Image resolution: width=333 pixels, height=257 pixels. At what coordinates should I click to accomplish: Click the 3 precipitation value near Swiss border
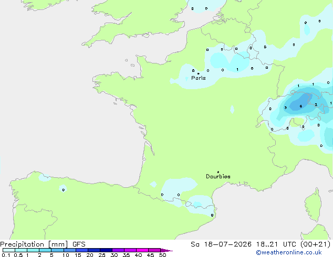[285, 108]
